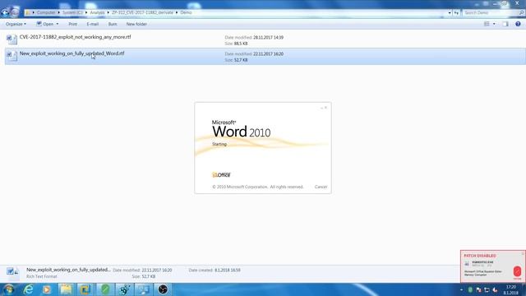Go to System (C:) in breadcrumb

pos(72,12)
